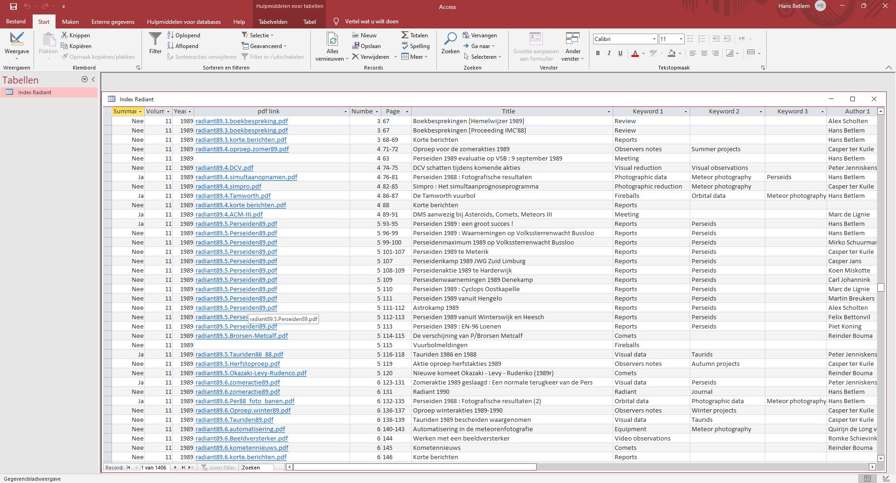Open Ander venster window switcher
The image size is (896, 483).
[x=573, y=46]
